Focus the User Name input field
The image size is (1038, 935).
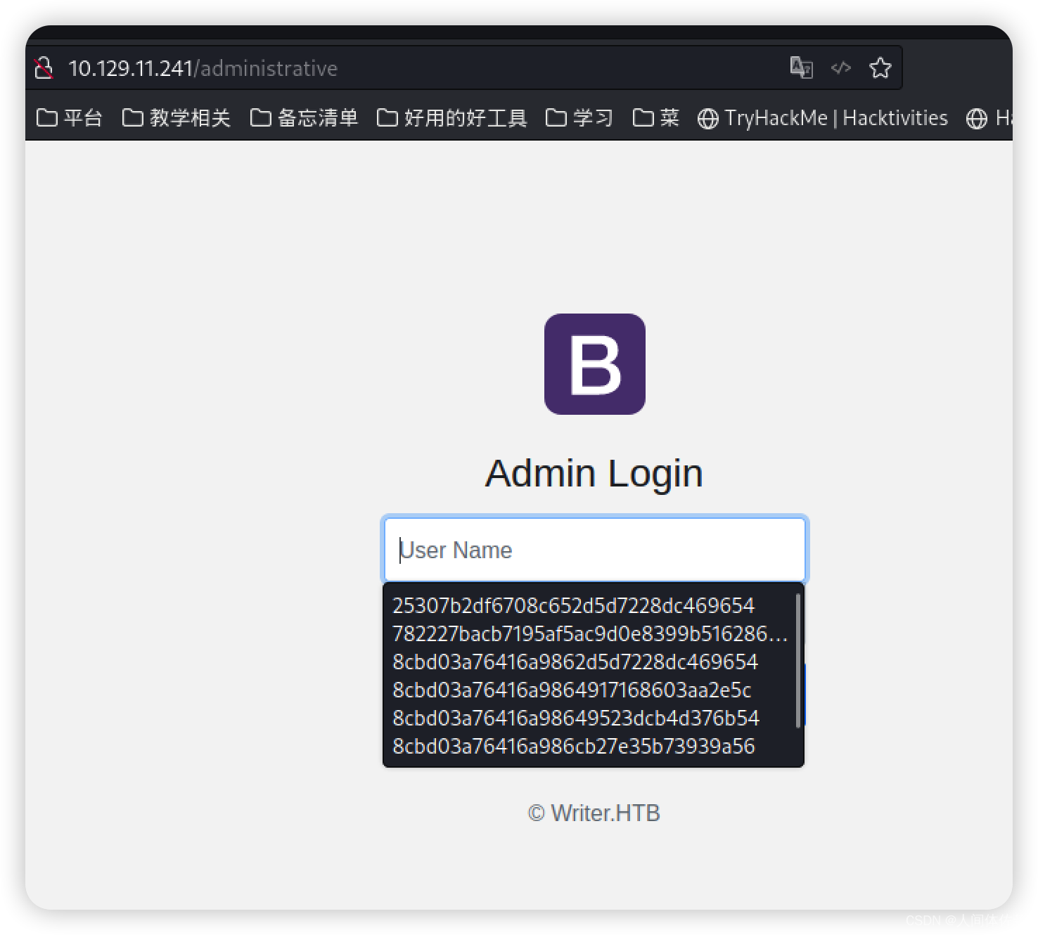click(595, 550)
